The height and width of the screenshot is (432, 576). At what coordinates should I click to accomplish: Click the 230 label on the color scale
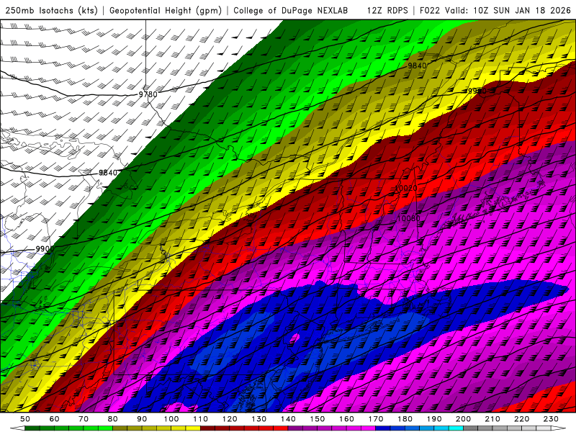point(551,419)
